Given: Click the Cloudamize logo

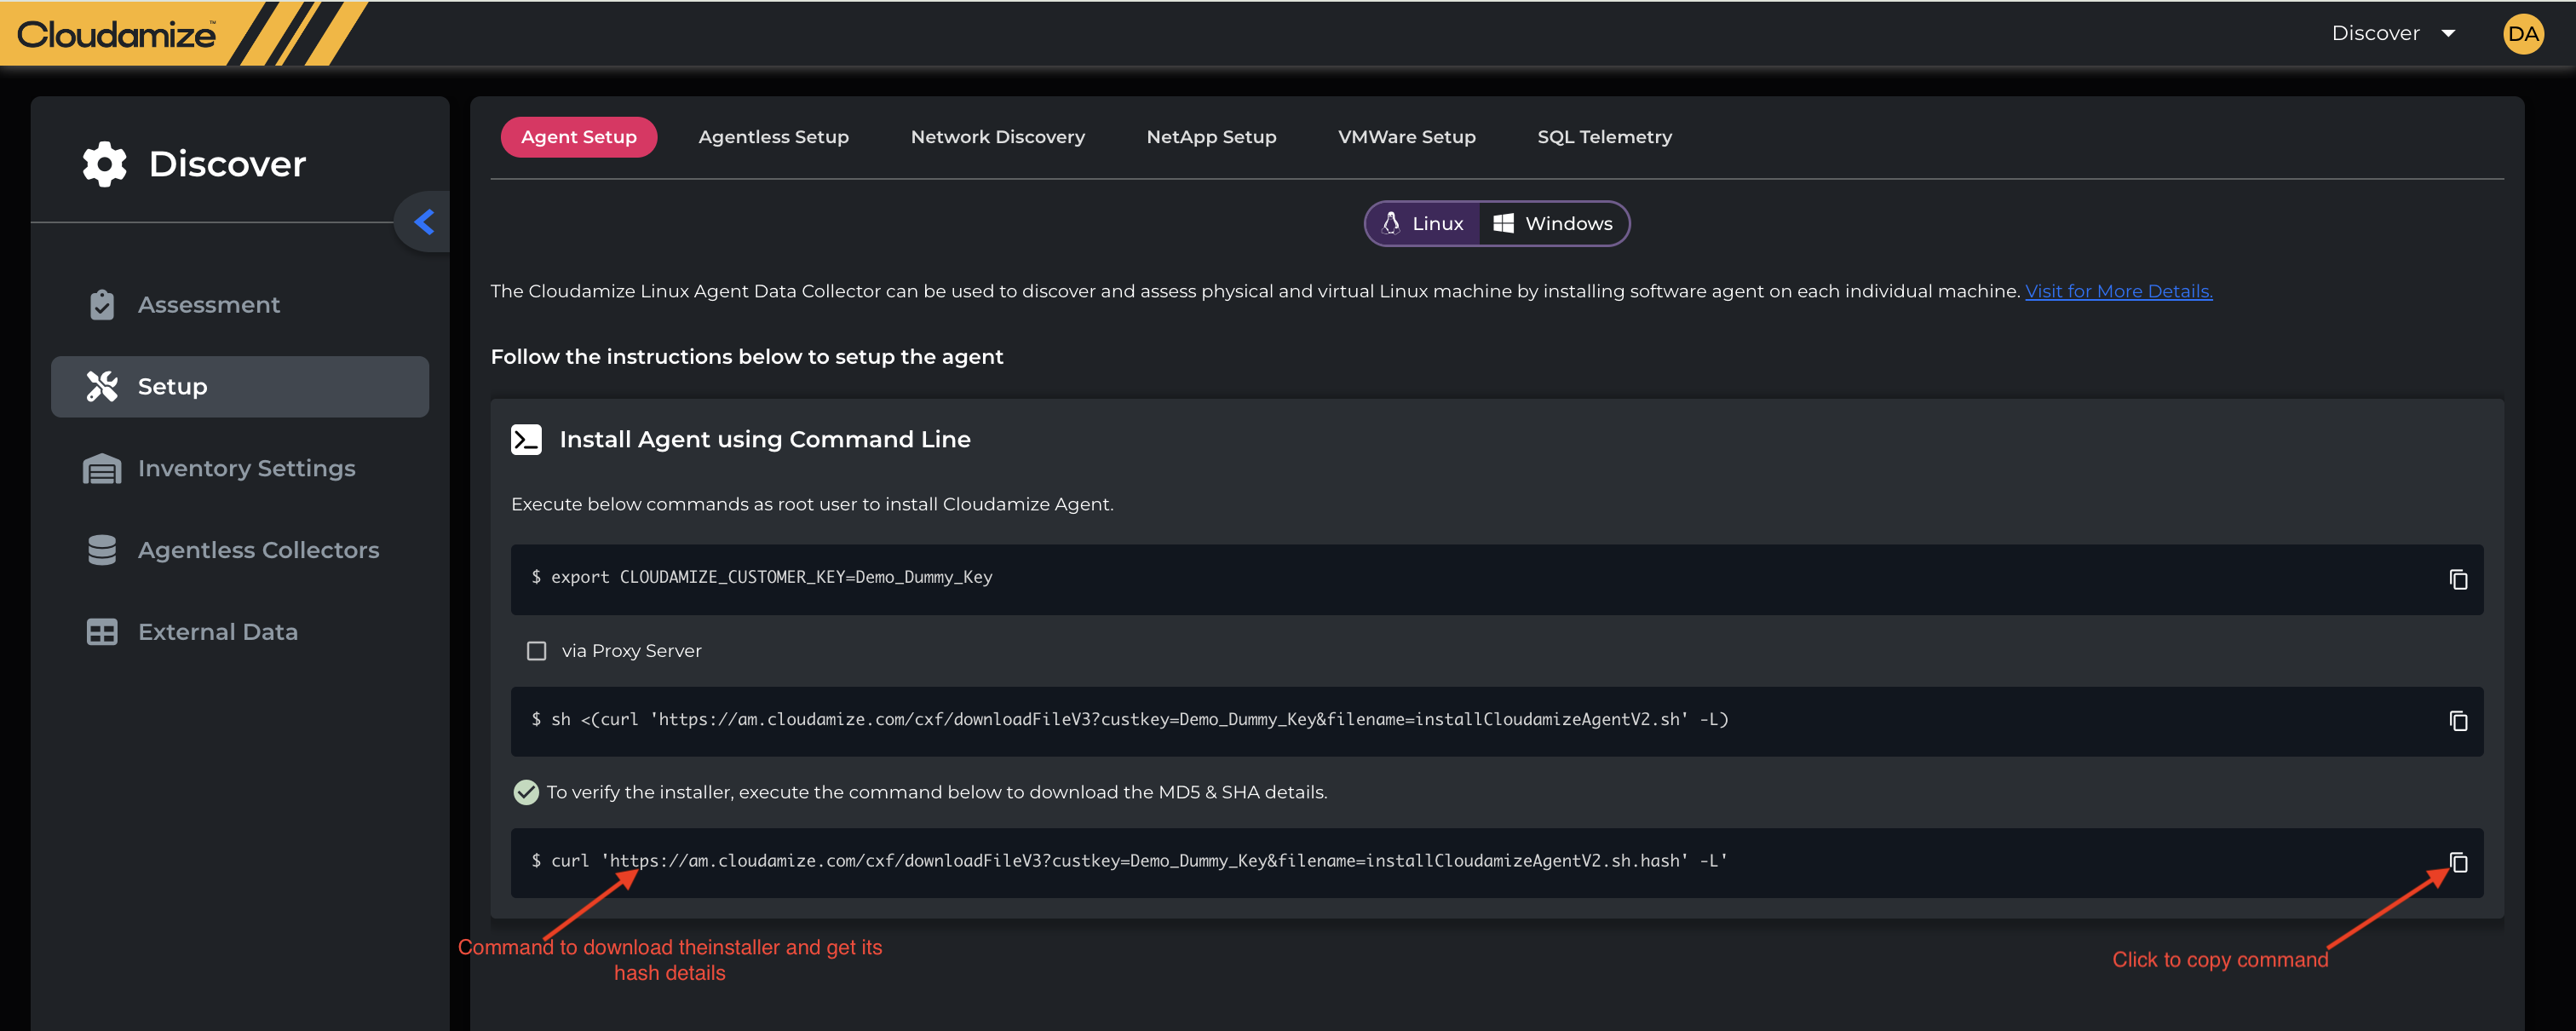Looking at the screenshot, I should 116,34.
